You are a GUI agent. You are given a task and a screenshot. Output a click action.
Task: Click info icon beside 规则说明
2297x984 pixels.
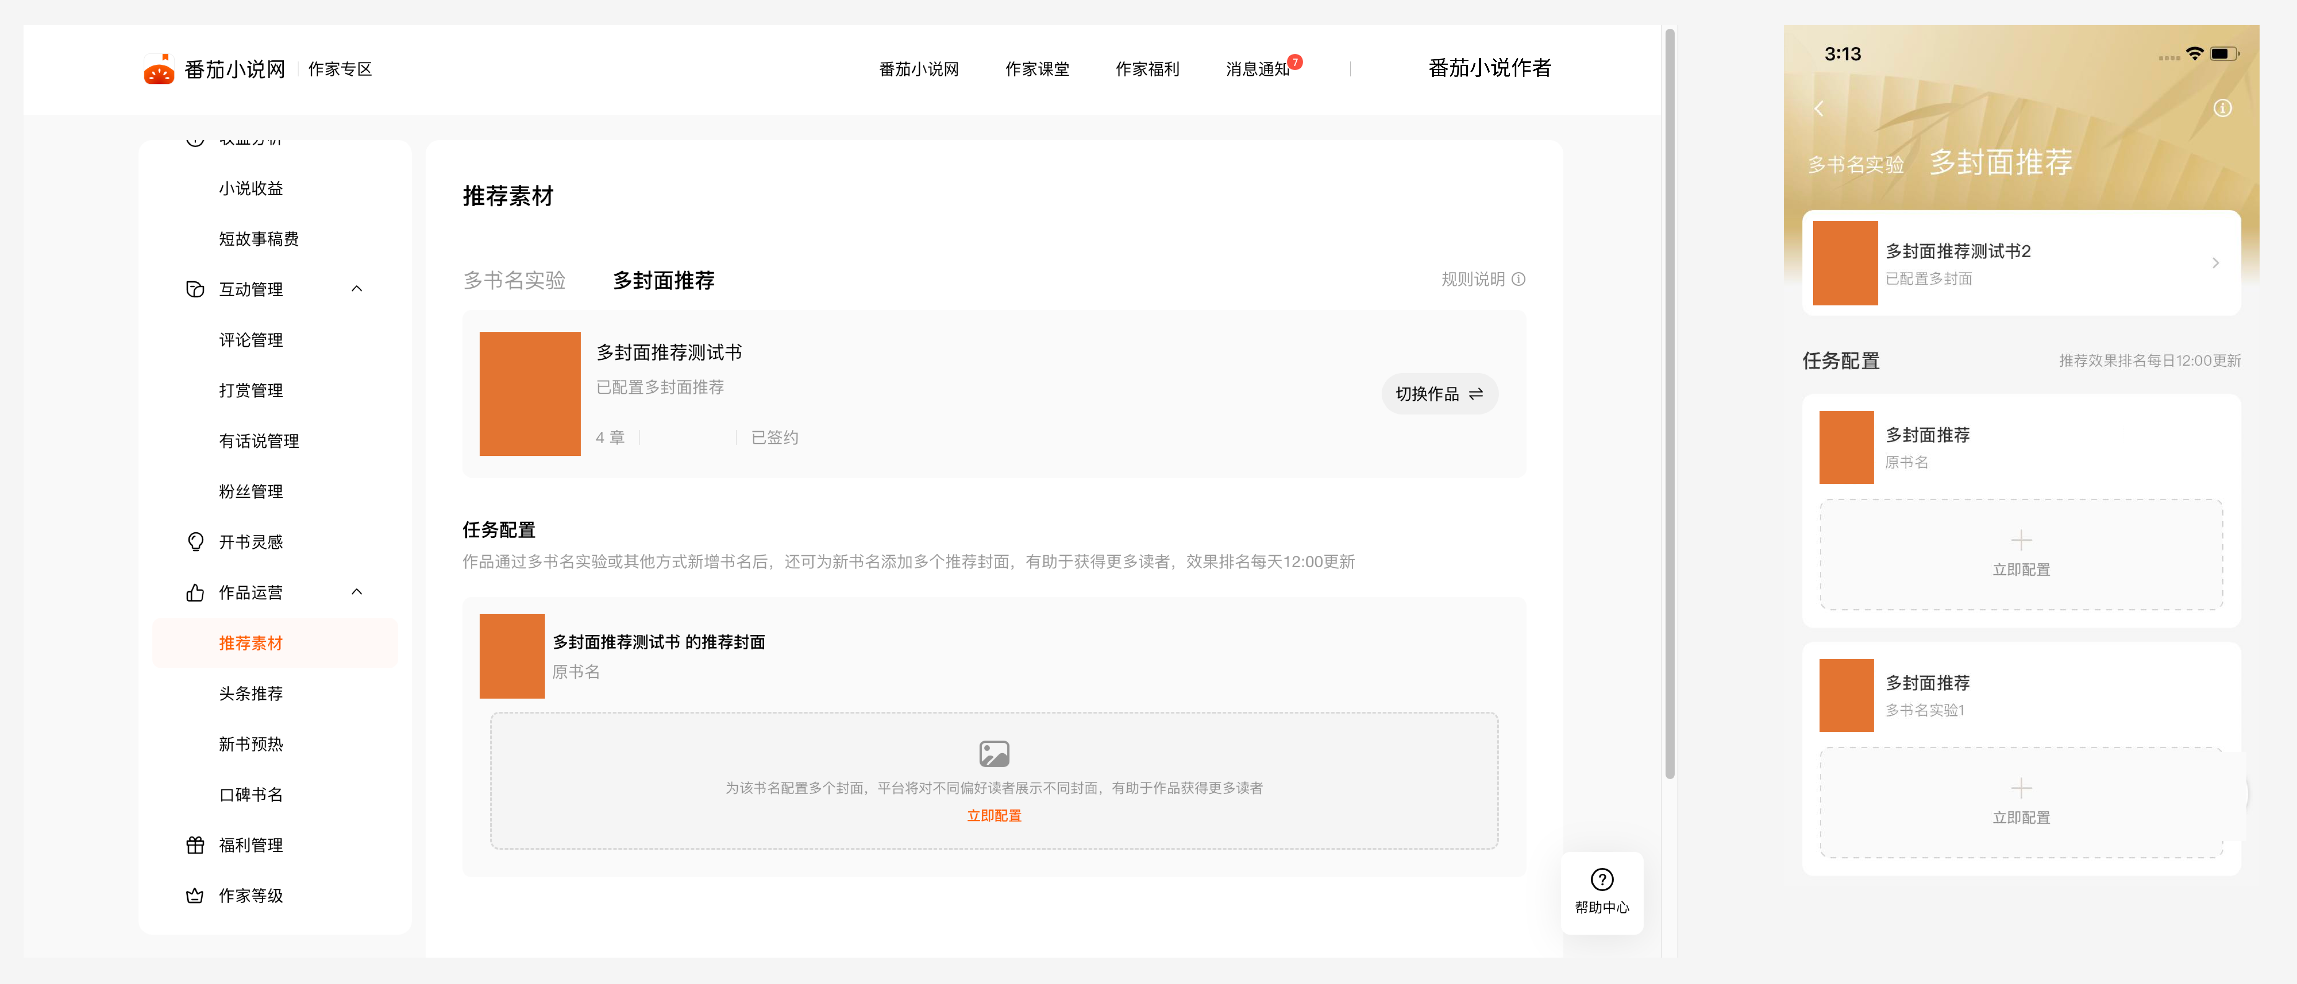pyautogui.click(x=1519, y=279)
